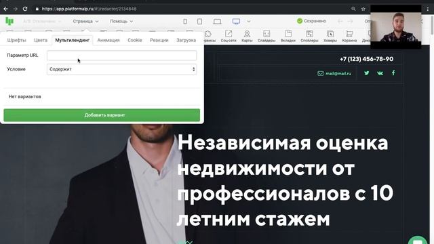Click browser back arrow
This screenshot has width=434, height=244.
tap(6, 9)
